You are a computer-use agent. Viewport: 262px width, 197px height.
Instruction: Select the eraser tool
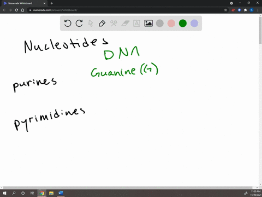(125, 24)
